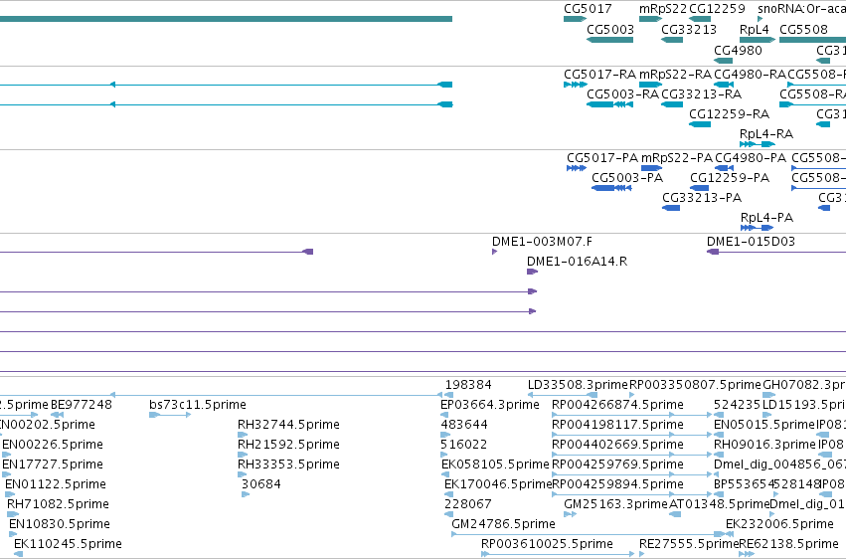Screen dimensions: 846x559
Task: Select CG33213-PA CDS feature
Action: (671, 208)
